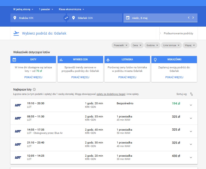
Task: Click the 1 godz. 20 min duration
Action: coord(94,103)
